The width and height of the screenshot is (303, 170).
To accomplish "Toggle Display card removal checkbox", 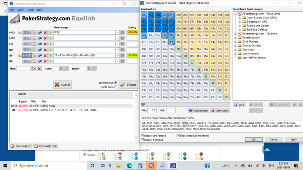I will [x=142, y=136].
